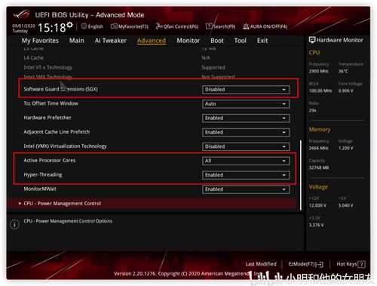Image resolution: width=377 pixels, height=286 pixels.
Task: Open Hyper-Threading dropdown
Action: (x=246, y=175)
